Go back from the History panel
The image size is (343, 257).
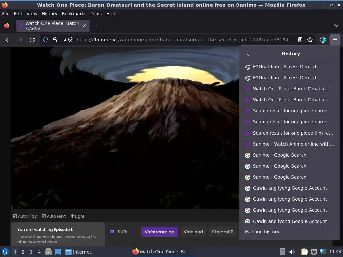[x=248, y=54]
